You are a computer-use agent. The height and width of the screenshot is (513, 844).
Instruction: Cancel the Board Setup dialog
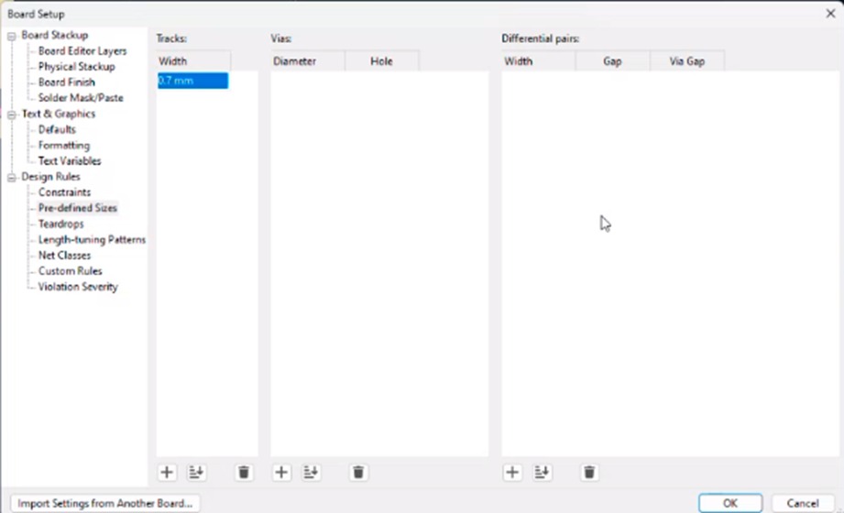coord(803,503)
